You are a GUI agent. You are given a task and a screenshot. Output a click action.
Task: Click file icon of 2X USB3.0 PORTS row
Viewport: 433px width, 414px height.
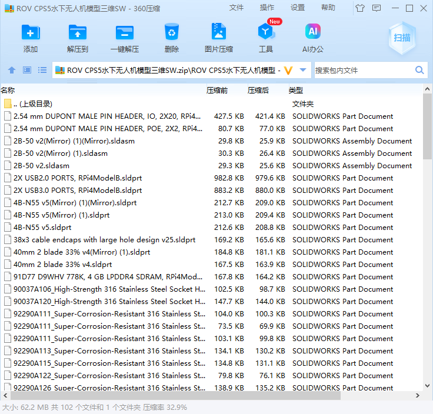coord(8,191)
